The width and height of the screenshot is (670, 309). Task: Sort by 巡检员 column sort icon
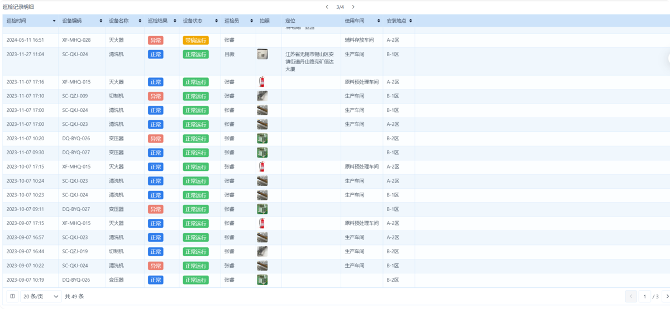point(251,21)
